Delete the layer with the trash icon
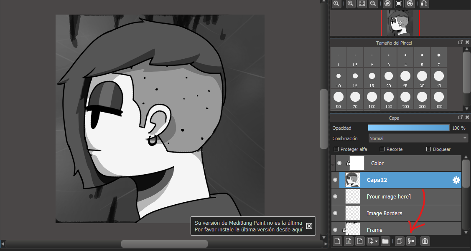 click(x=425, y=241)
